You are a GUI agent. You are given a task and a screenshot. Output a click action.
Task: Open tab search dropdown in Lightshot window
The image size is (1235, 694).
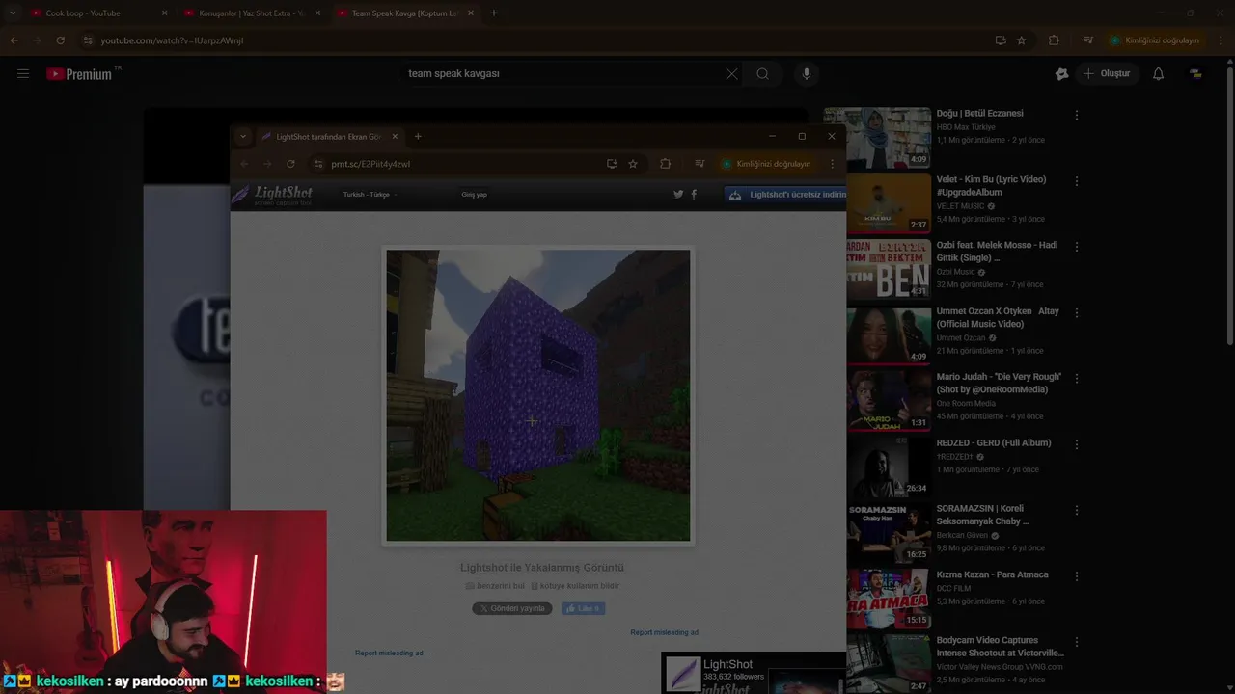coord(242,137)
